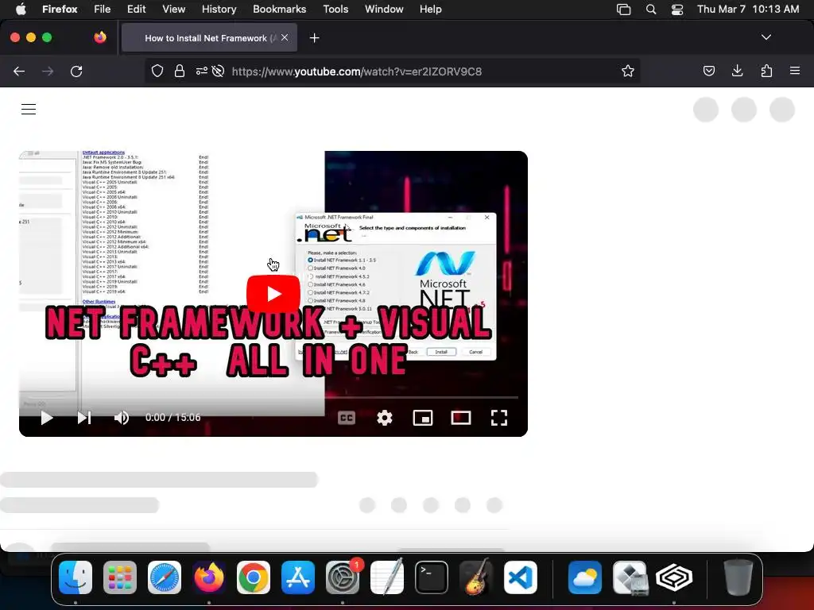Open the Firefox downloads panel
Image resolution: width=814 pixels, height=610 pixels.
(x=737, y=71)
